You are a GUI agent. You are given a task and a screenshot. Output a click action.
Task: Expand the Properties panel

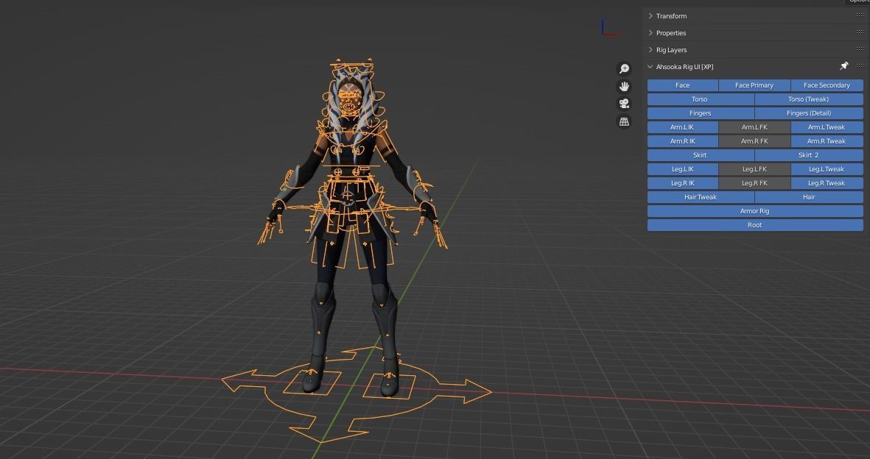[650, 32]
